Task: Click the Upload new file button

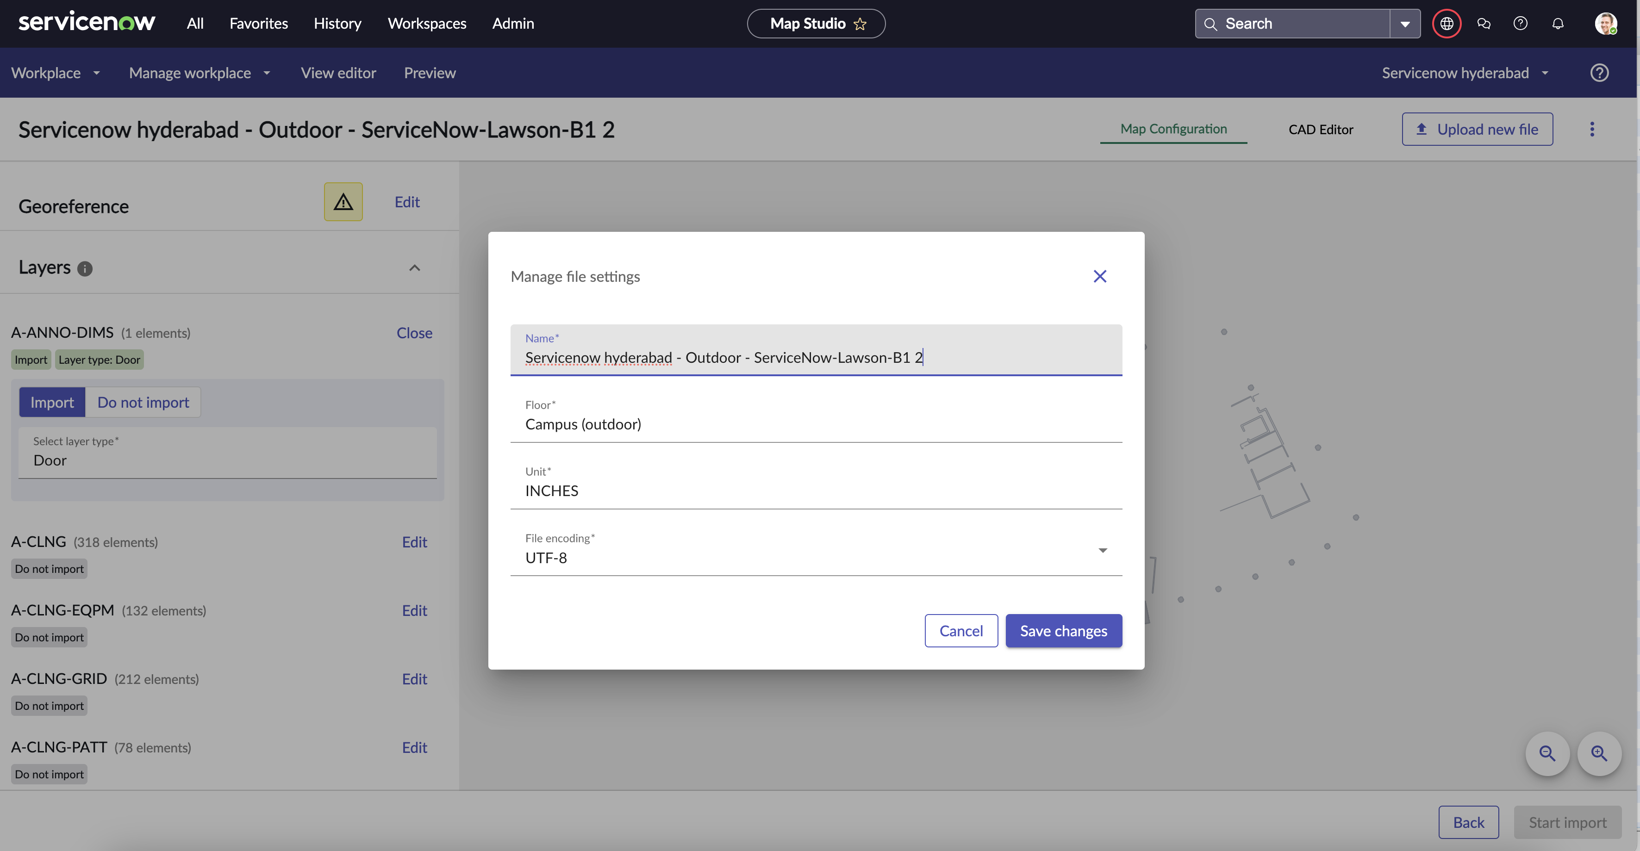Action: coord(1477,129)
